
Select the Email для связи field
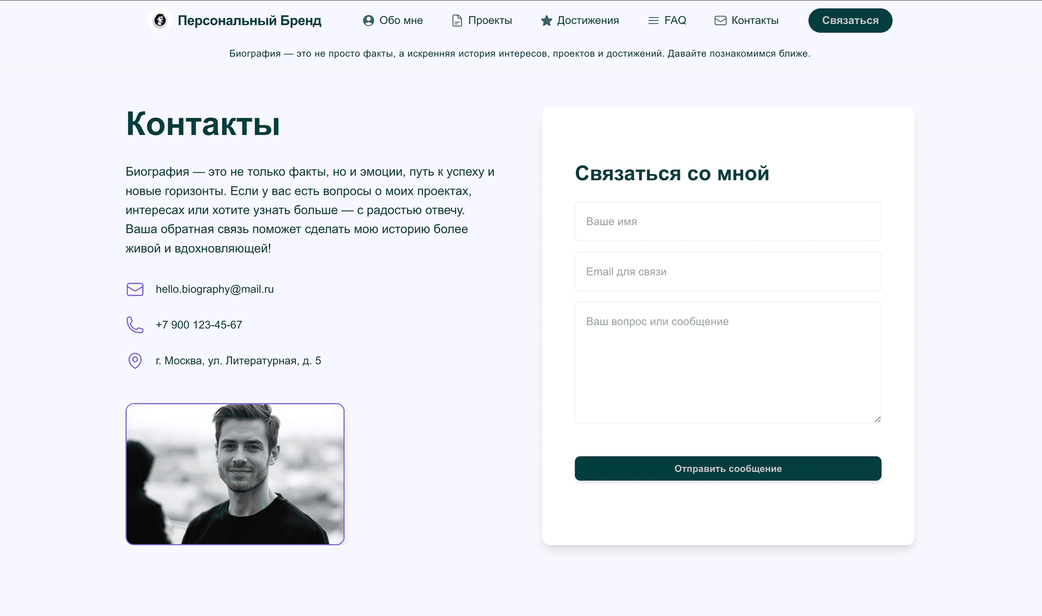click(x=728, y=272)
